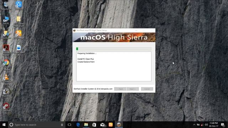Open File Explorer from taskbar
228x128 pixels.
point(86,125)
